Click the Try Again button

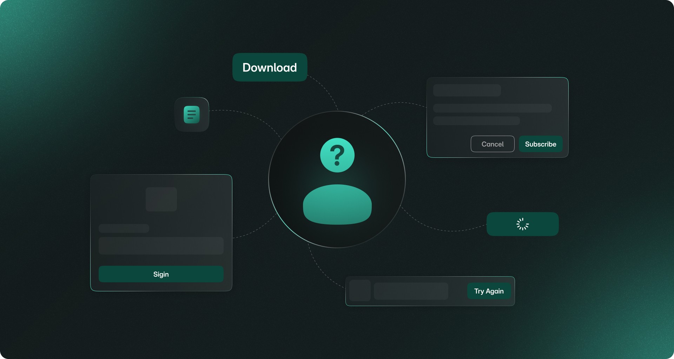(x=489, y=291)
